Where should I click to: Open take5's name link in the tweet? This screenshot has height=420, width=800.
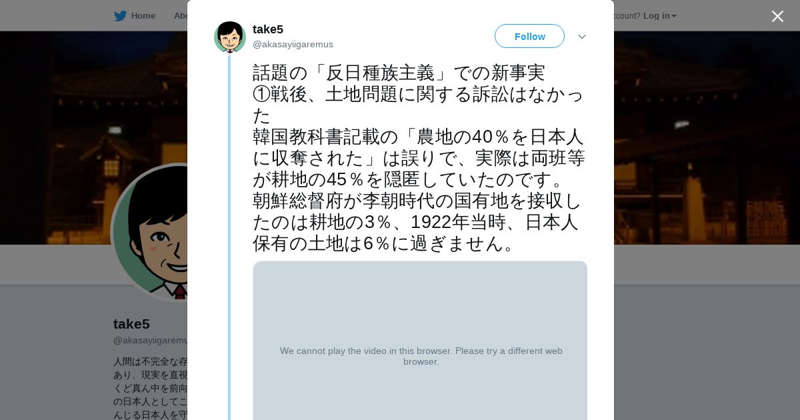(268, 29)
